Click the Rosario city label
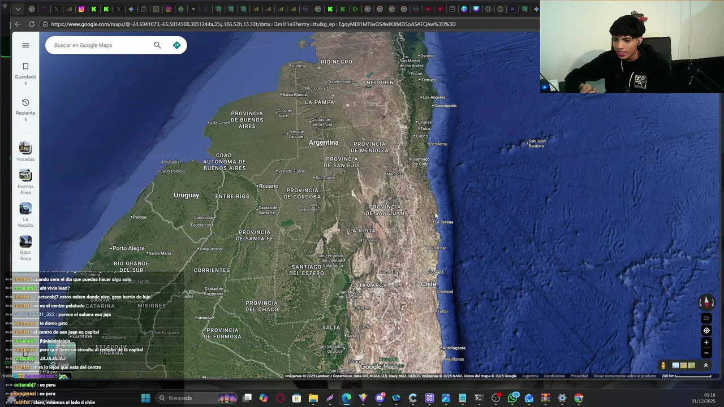This screenshot has height=407, width=724. pyautogui.click(x=269, y=186)
